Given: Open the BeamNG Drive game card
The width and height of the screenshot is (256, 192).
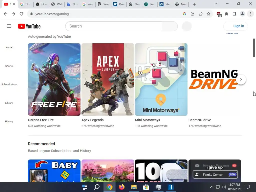Looking at the screenshot, I should point(215,79).
